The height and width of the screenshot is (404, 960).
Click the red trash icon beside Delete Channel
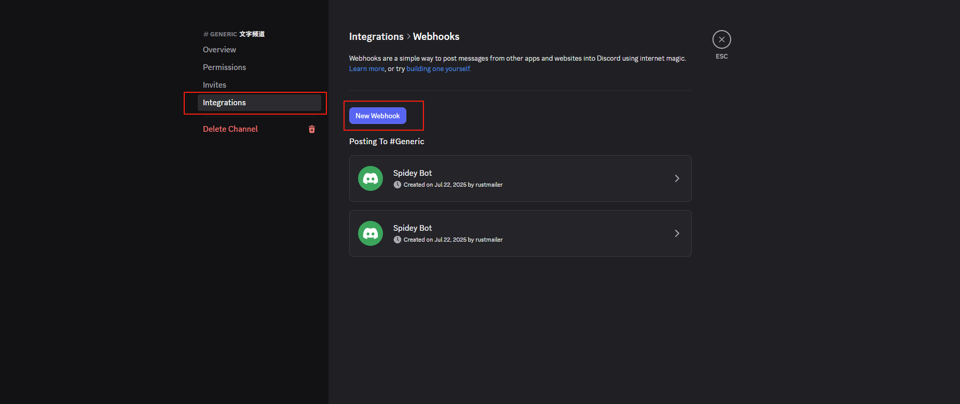click(x=312, y=129)
